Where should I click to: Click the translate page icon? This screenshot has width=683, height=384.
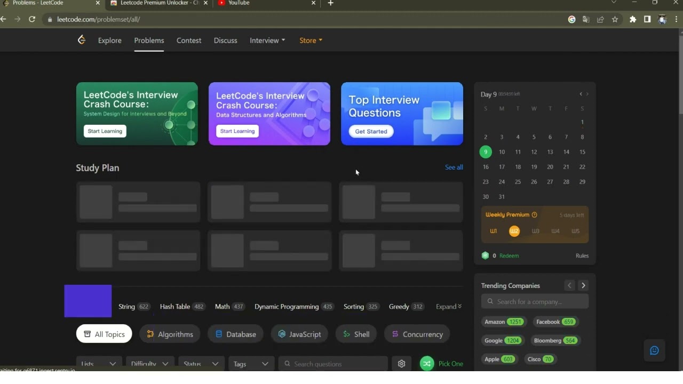click(x=586, y=19)
